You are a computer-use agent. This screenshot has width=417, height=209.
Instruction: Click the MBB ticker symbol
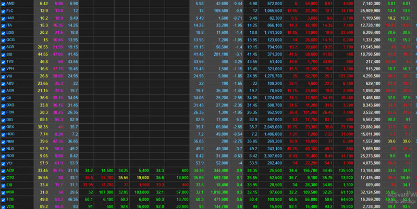click(x=10, y=192)
